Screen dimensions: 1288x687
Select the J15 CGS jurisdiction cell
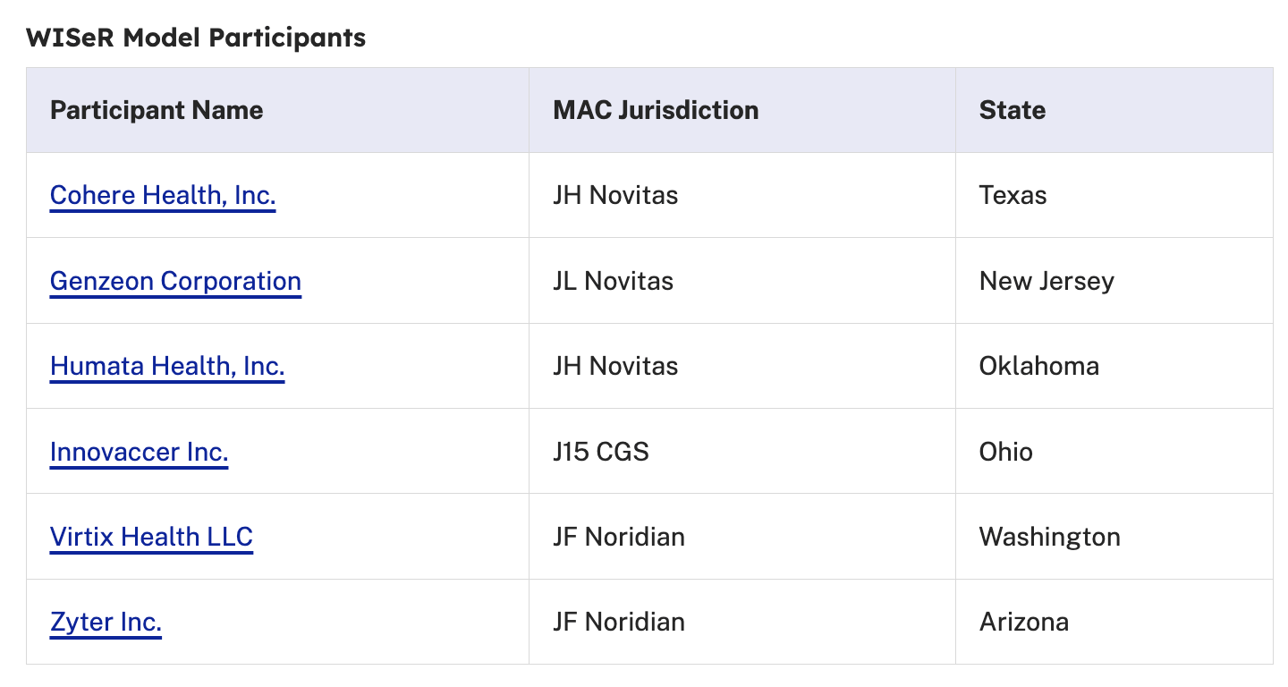click(601, 452)
